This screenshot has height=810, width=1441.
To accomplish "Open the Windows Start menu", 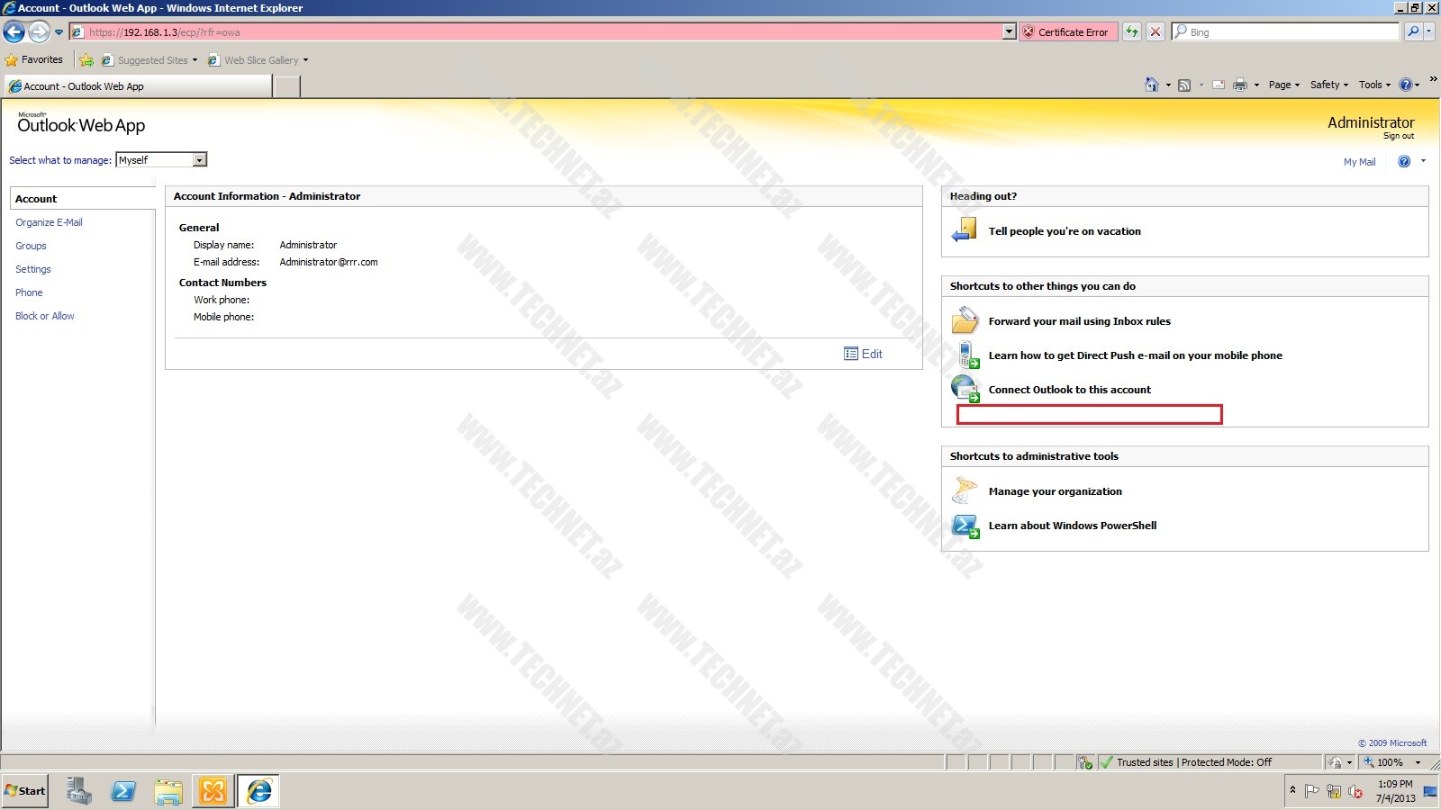I will pos(25,791).
